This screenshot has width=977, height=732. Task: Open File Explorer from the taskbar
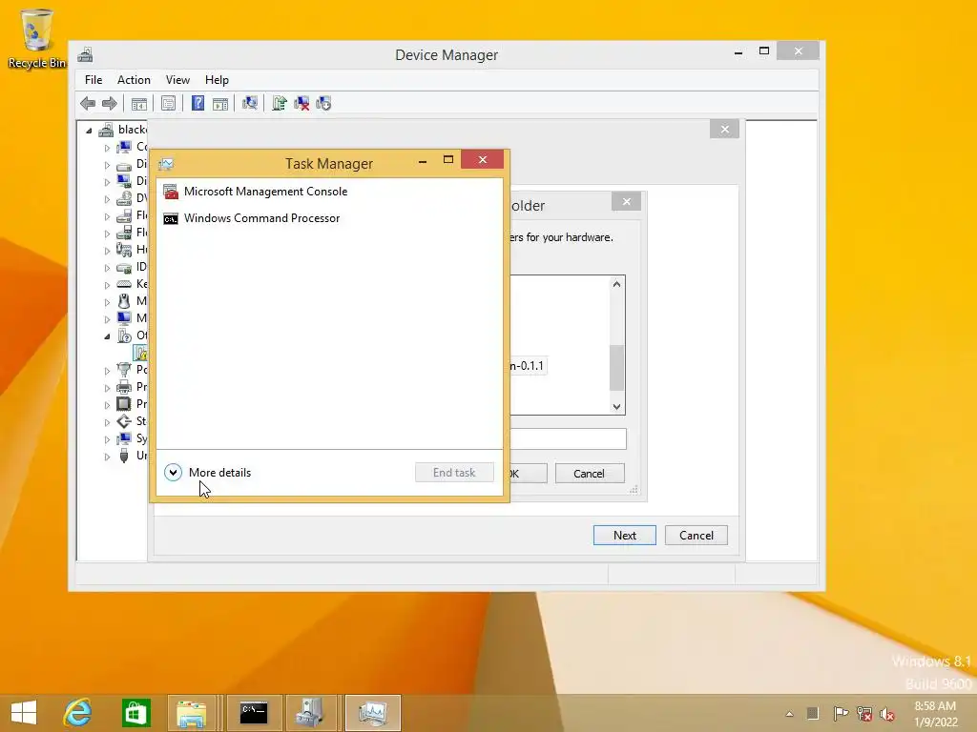click(192, 713)
